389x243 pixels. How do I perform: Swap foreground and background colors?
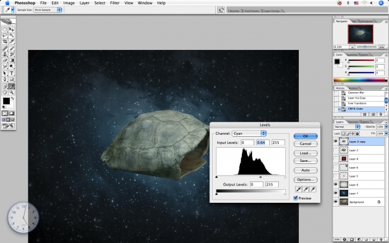tap(12, 98)
